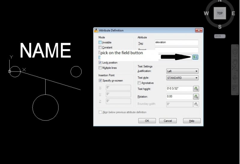This screenshot has height=164, width=240.
Task: Click the Y insertion coordinate field
Action: [118, 94]
